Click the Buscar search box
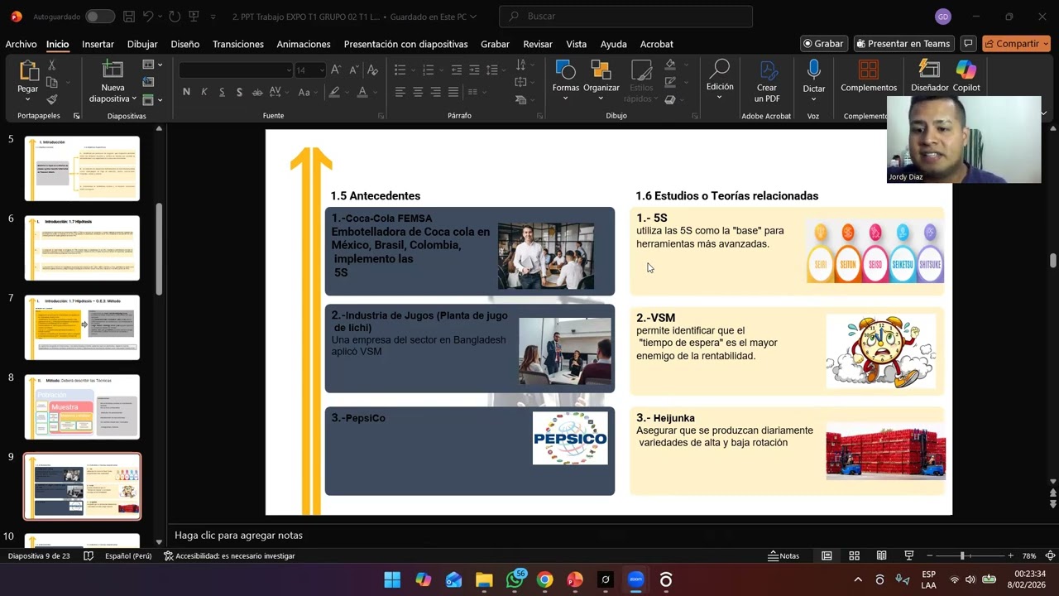 tap(626, 17)
